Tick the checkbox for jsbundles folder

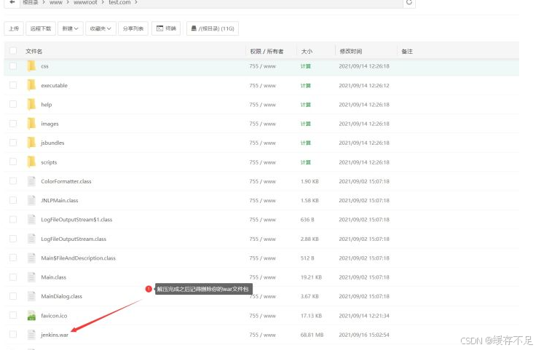click(x=13, y=143)
